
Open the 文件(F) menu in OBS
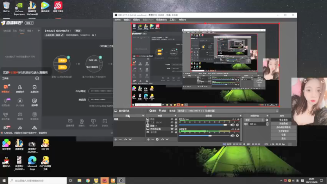[x=118, y=20]
